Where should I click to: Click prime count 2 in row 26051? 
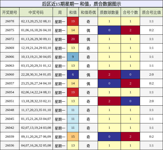(x=109, y=101)
